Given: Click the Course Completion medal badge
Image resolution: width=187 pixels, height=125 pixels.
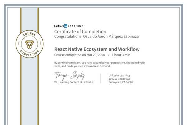Looking at the screenshot, I should click(x=30, y=44).
